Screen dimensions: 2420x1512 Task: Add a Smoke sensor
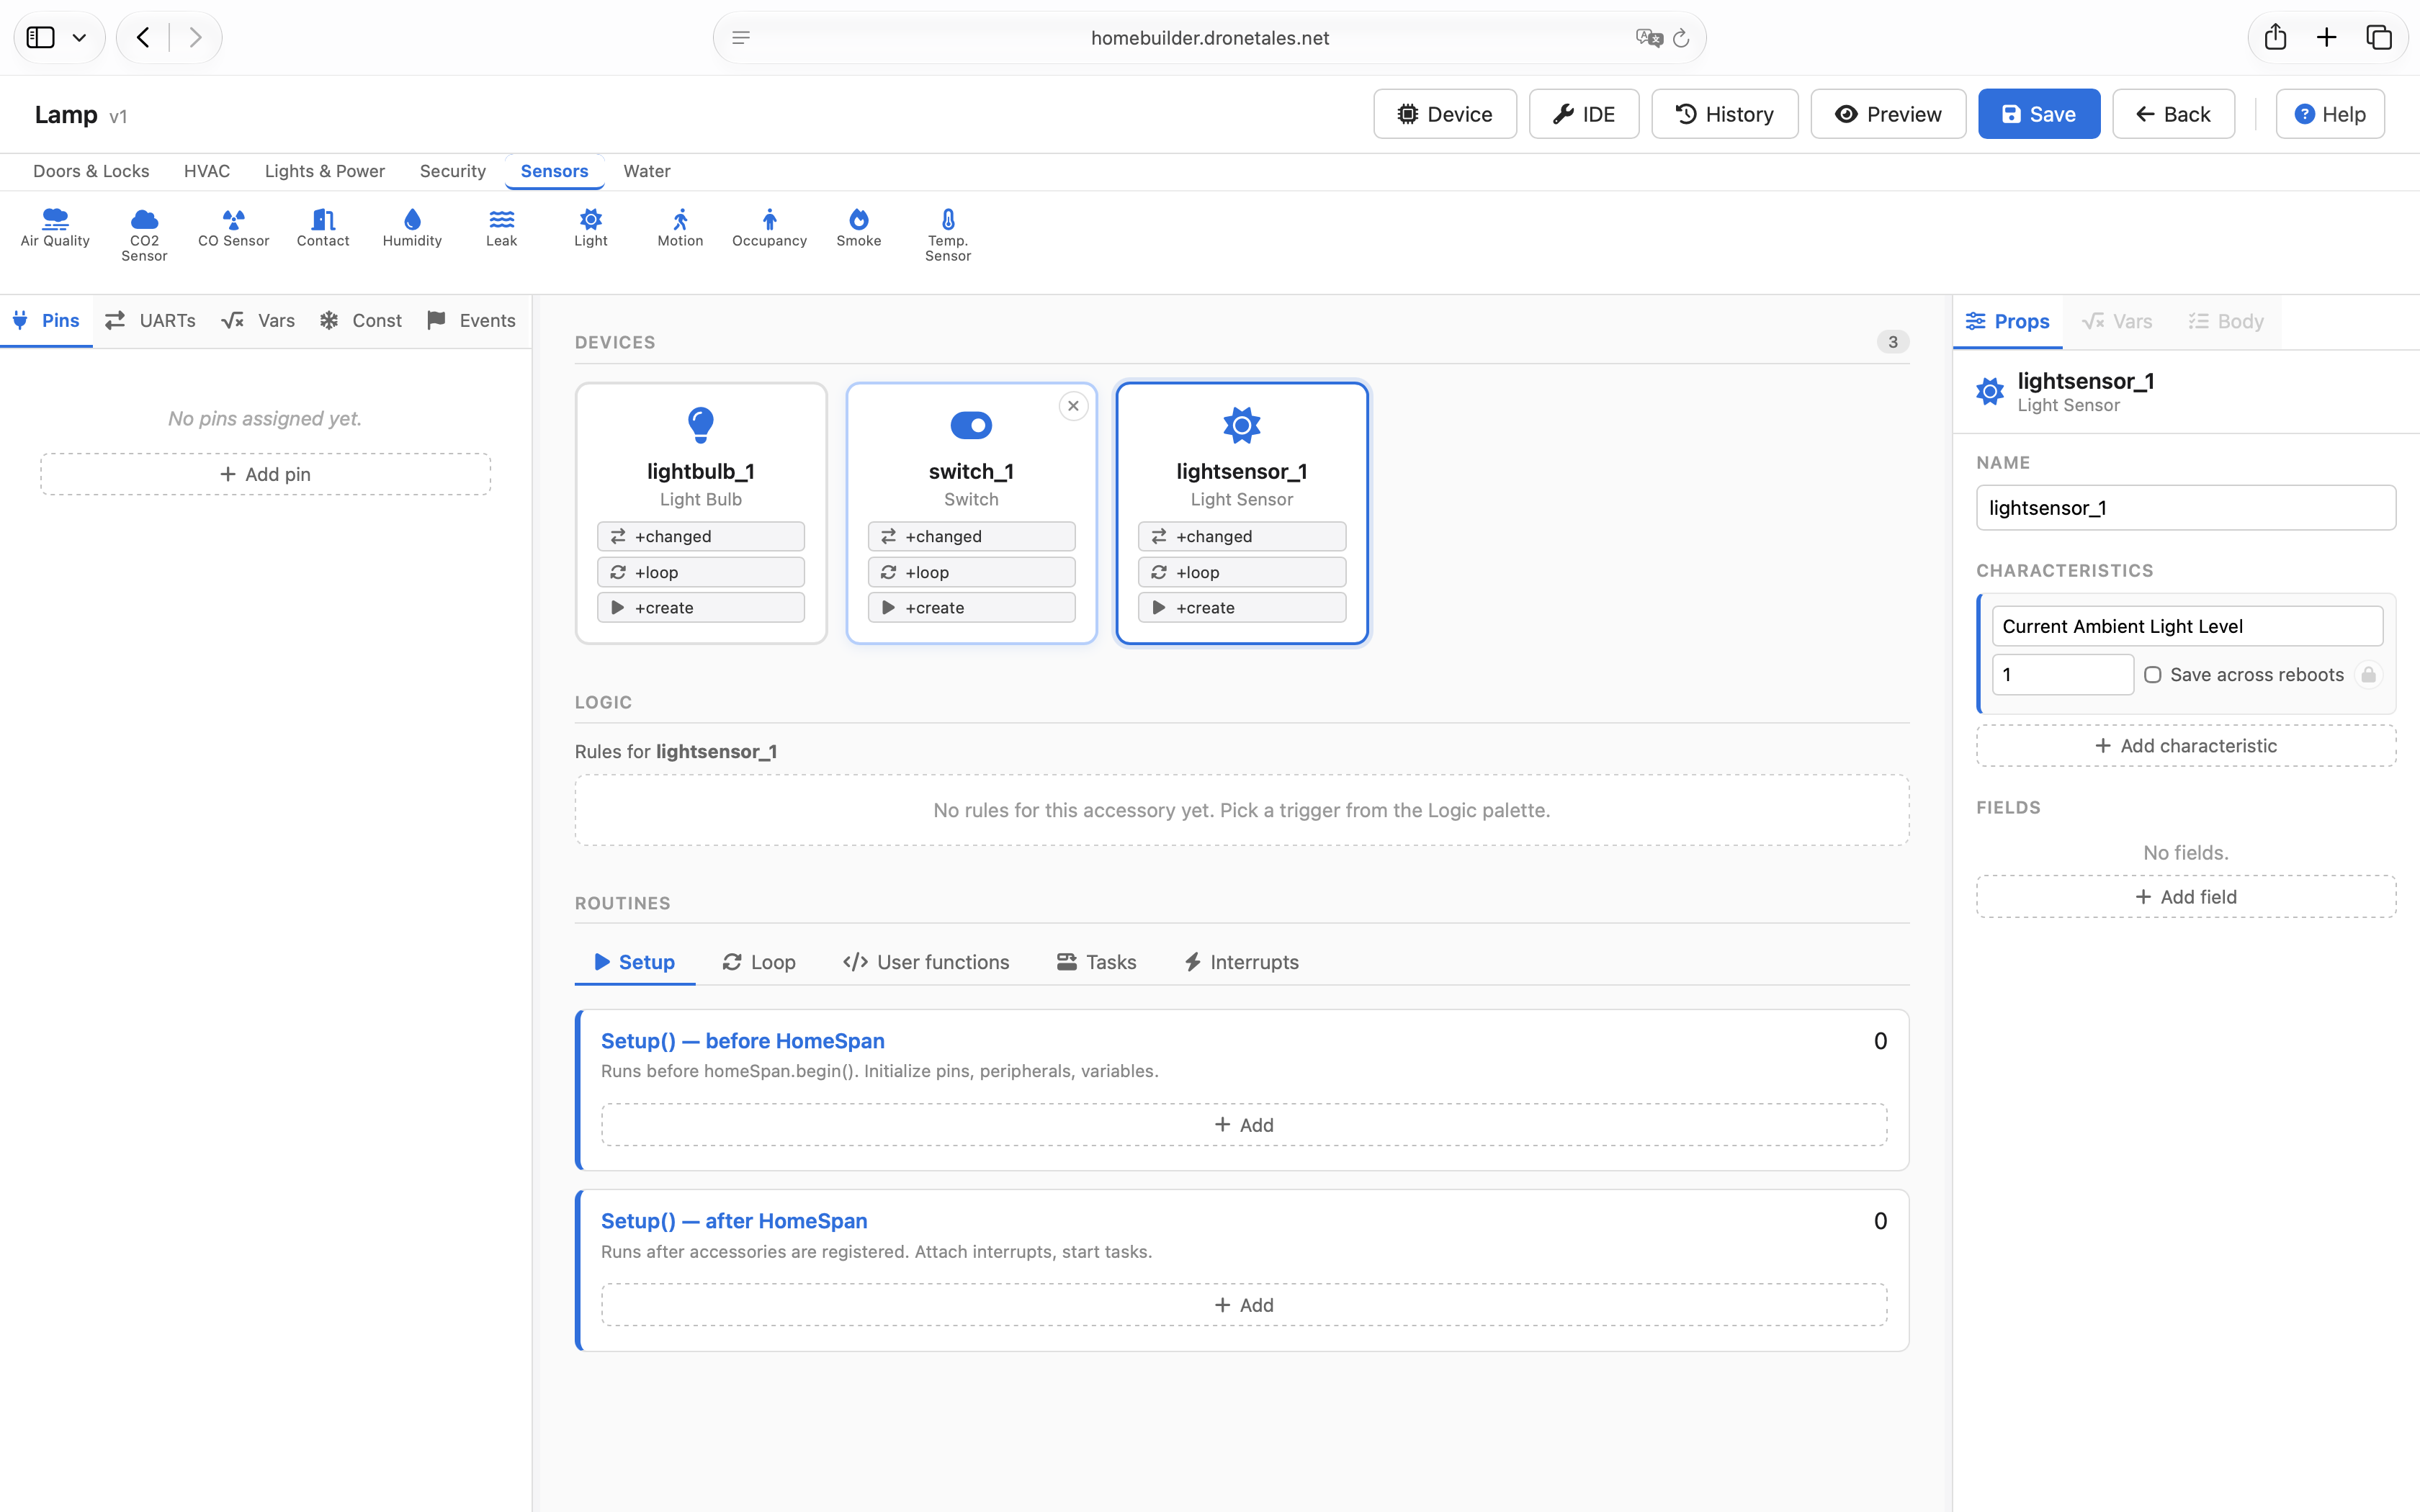point(859,228)
